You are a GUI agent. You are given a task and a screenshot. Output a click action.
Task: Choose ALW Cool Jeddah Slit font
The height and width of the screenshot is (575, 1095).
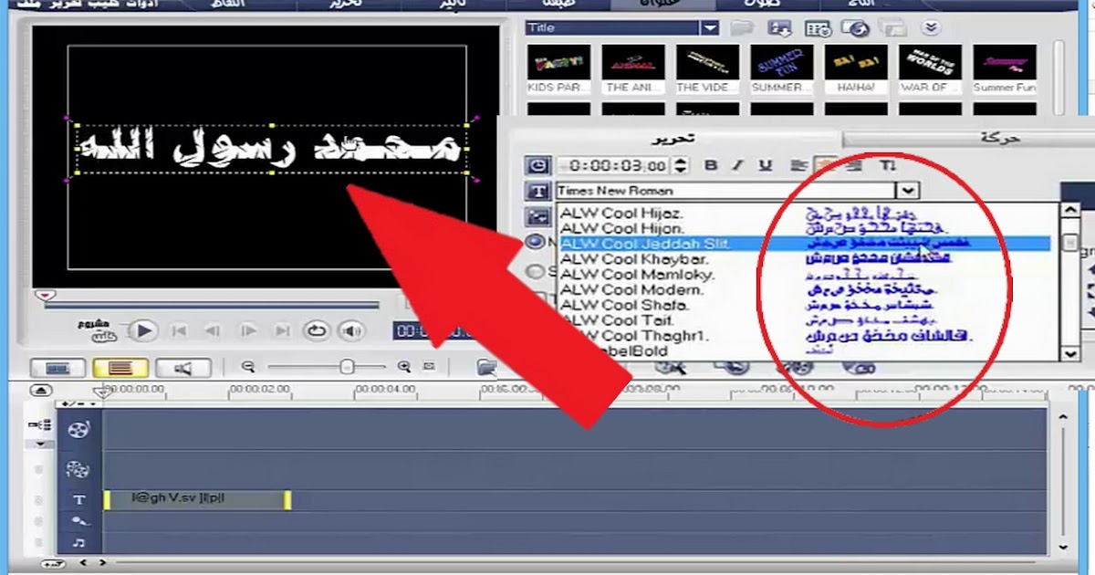804,244
